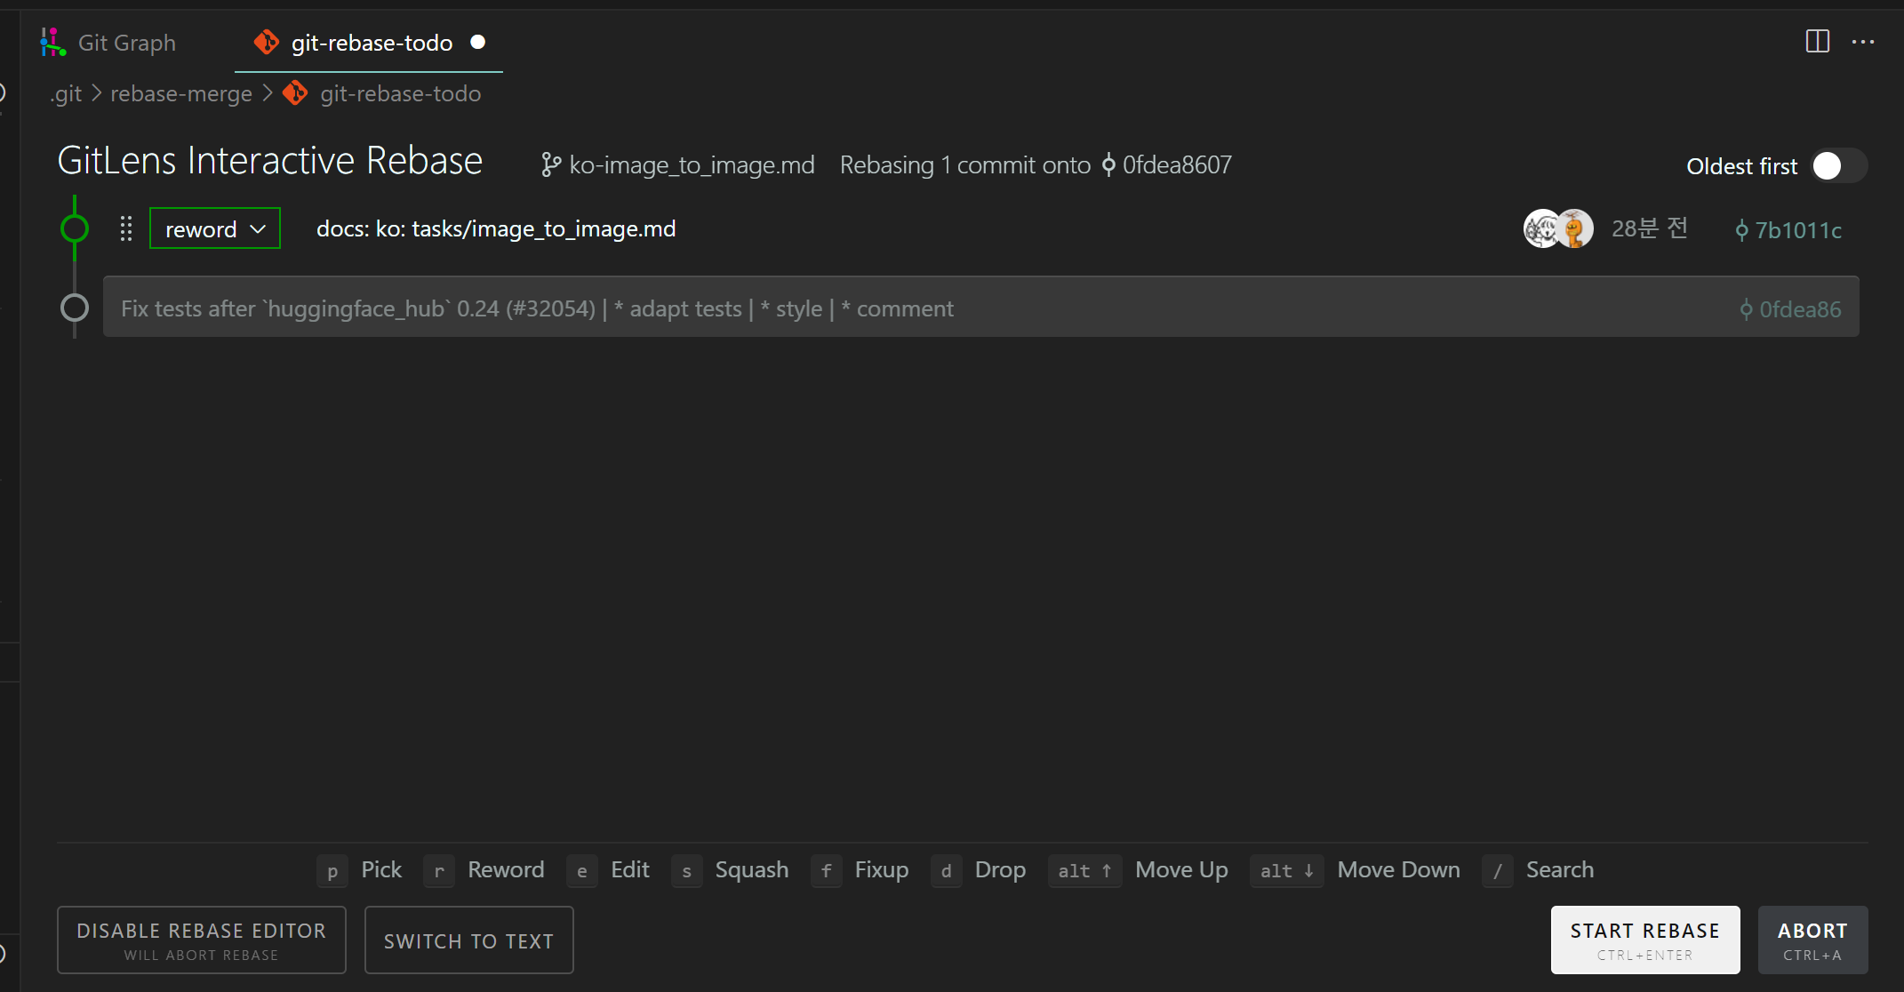Select the git-rebase-todo tab

[x=372, y=43]
